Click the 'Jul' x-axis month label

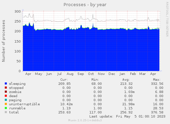coord(60,74)
